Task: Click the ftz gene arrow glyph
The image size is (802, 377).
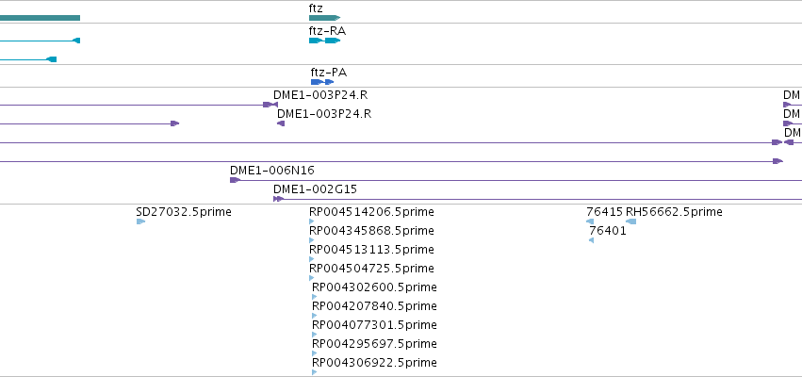Action: (323, 18)
